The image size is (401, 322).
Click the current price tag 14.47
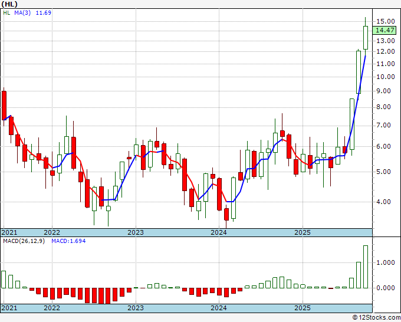(x=385, y=30)
